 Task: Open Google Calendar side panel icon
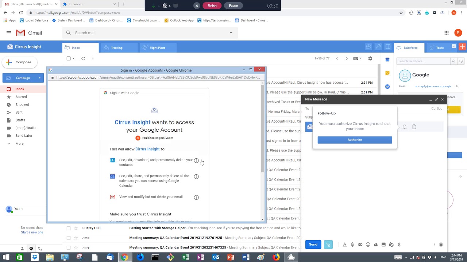(387, 60)
